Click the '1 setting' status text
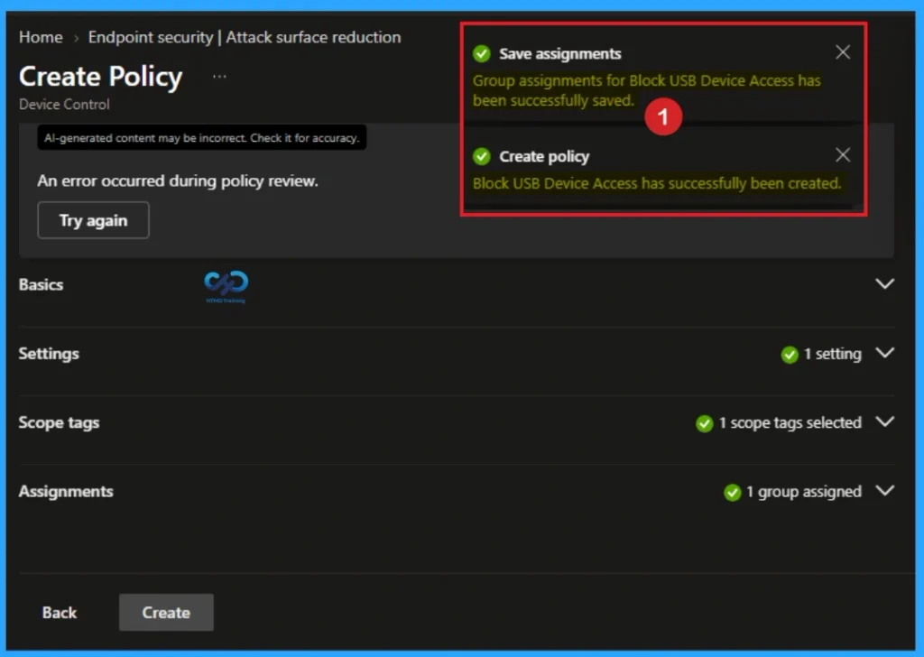The height and width of the screenshot is (657, 924). pyautogui.click(x=832, y=354)
